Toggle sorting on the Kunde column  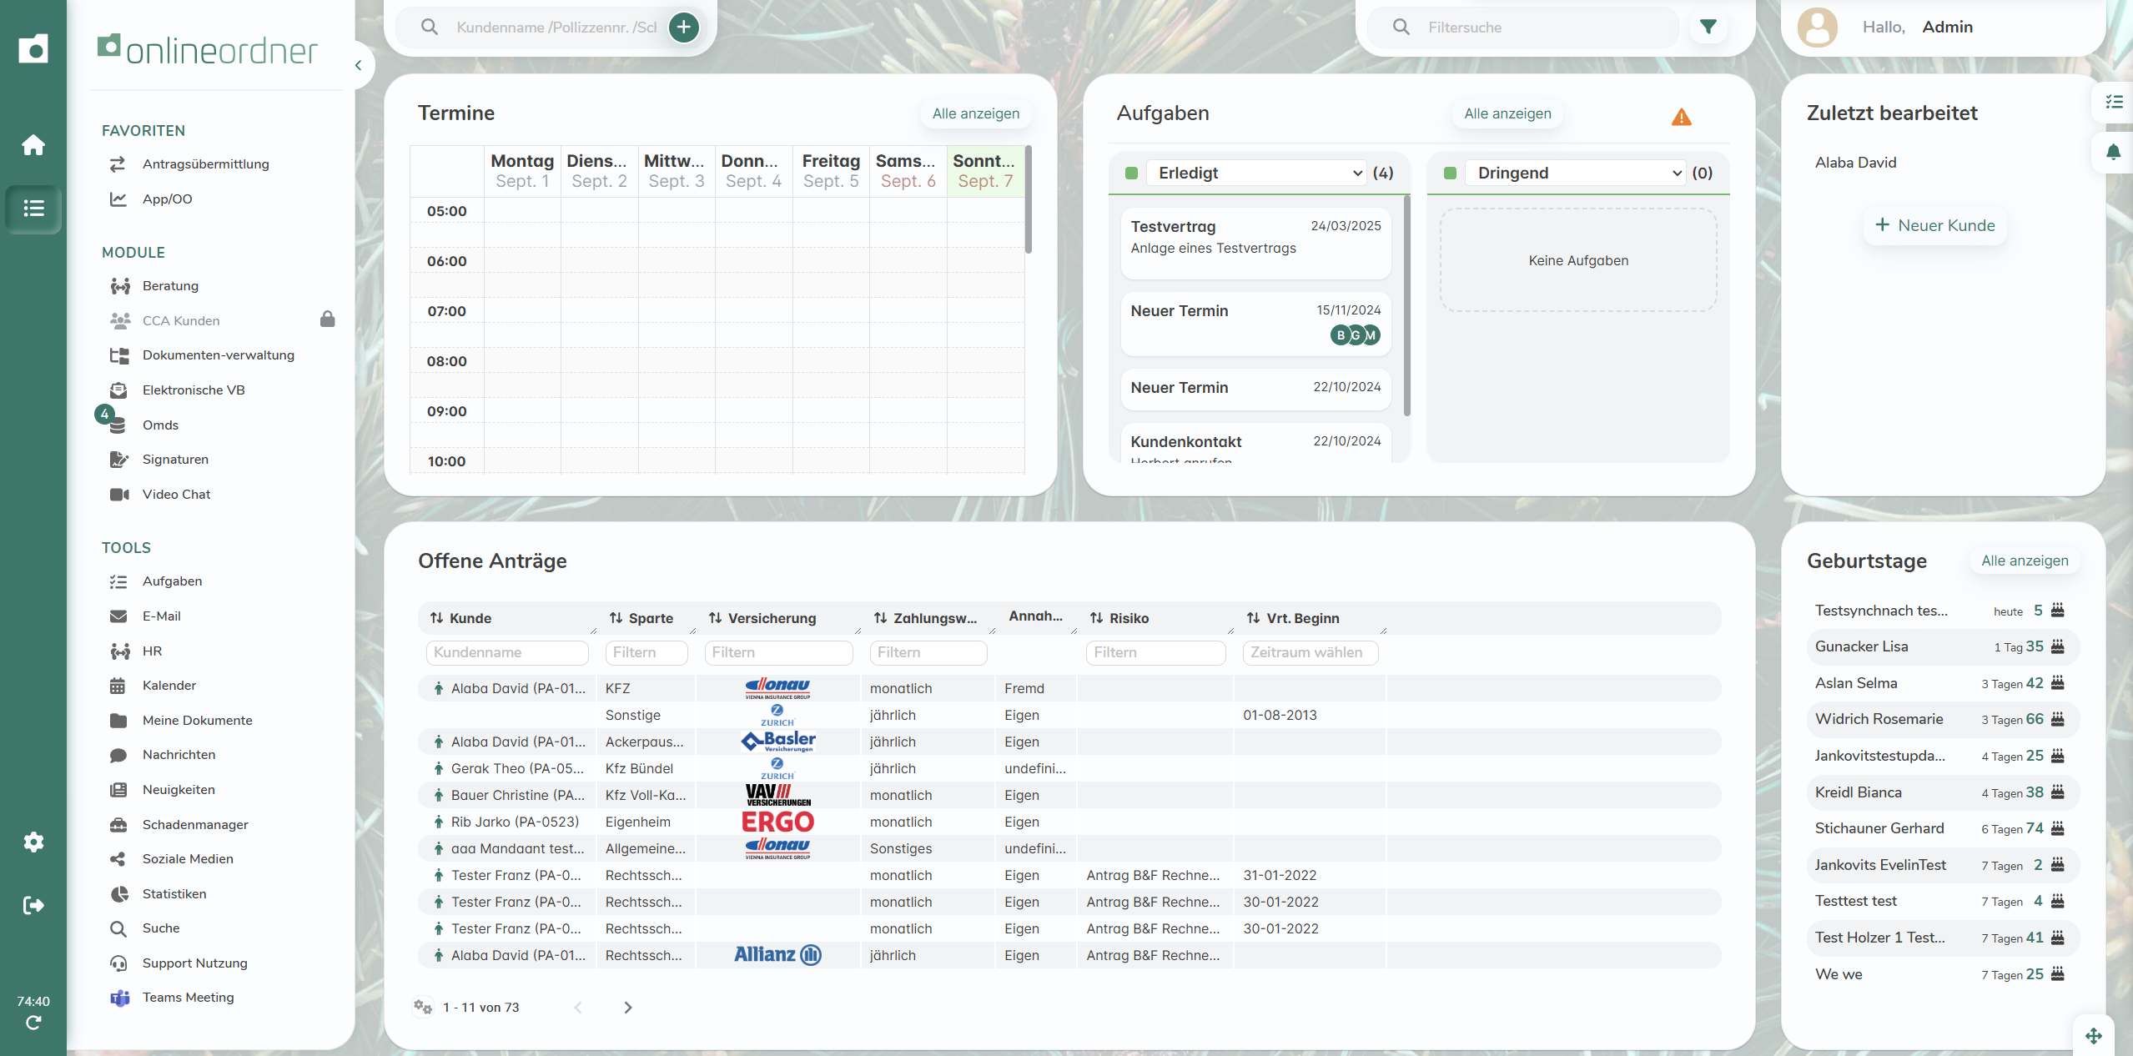[x=437, y=618]
